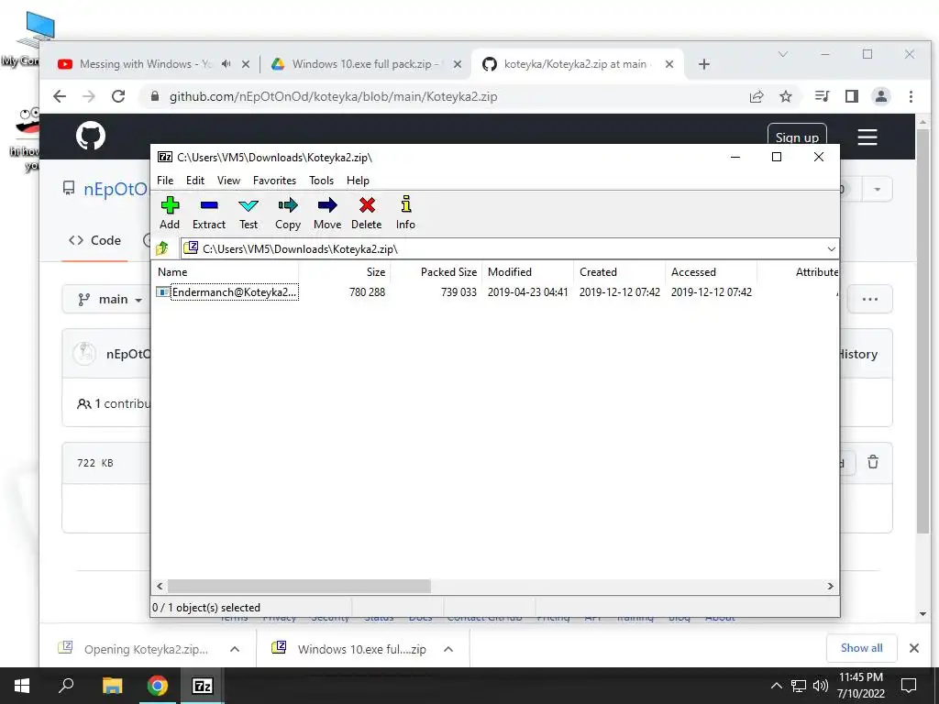The height and width of the screenshot is (704, 939).
Task: Run the Test archive tool
Action: point(248,213)
